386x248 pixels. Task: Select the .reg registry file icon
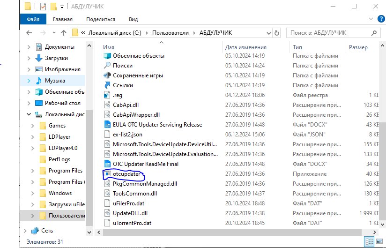coord(107,95)
